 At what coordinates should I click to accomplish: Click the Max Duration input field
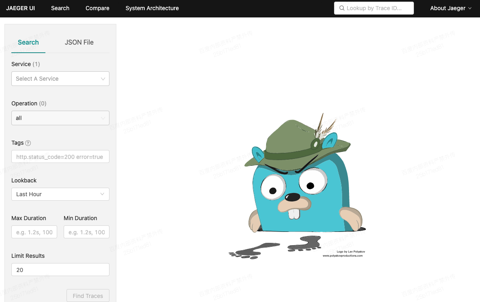[x=34, y=232]
